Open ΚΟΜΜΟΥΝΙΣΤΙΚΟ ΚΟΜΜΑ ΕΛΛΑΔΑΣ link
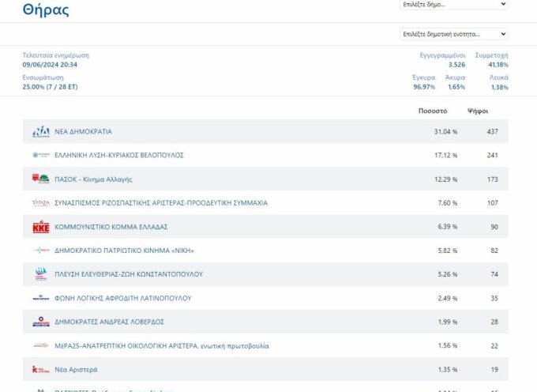The image size is (537, 392). click(x=111, y=227)
